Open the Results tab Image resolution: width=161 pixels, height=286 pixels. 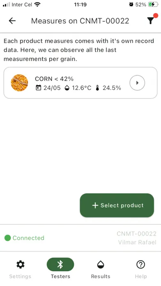click(101, 268)
